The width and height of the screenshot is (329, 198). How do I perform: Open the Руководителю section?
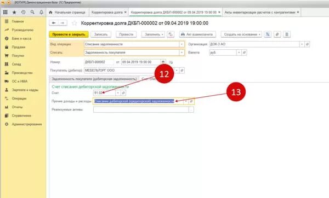pyautogui.click(x=22, y=30)
